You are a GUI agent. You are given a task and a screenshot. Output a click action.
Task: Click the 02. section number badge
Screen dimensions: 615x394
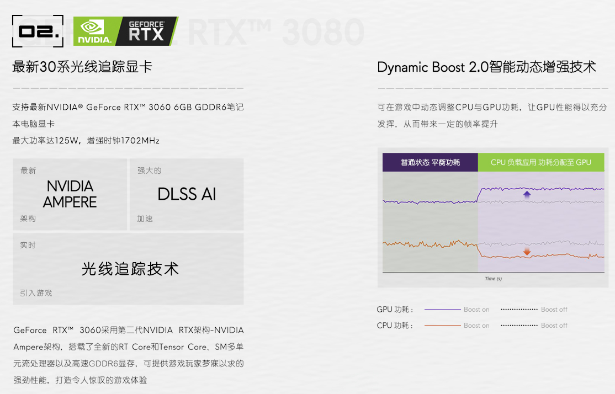point(38,31)
